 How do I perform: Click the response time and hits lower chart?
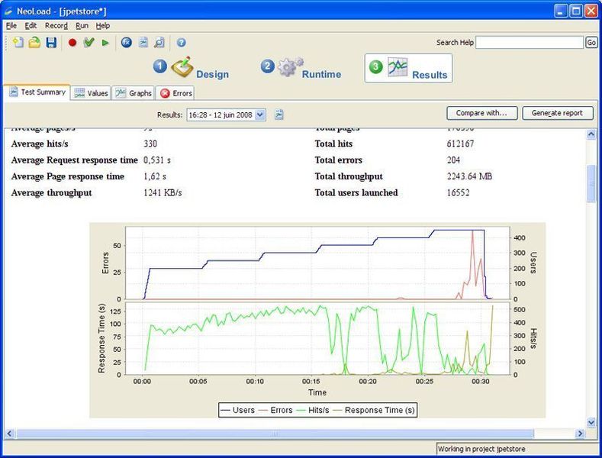click(x=318, y=338)
